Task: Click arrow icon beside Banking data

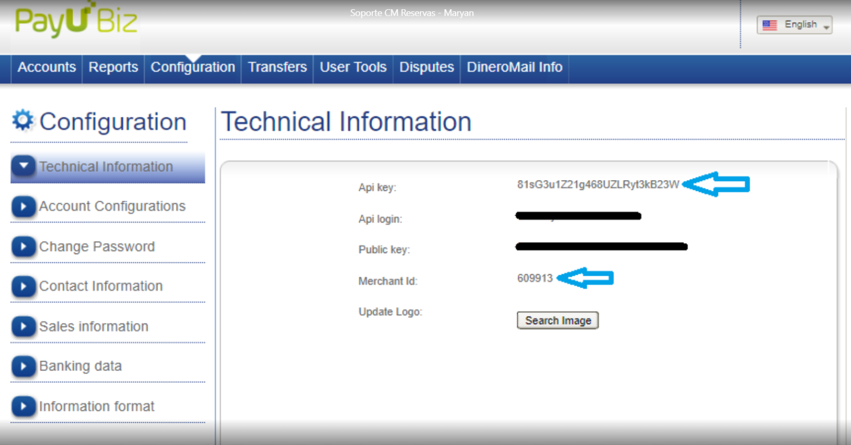Action: 23,366
